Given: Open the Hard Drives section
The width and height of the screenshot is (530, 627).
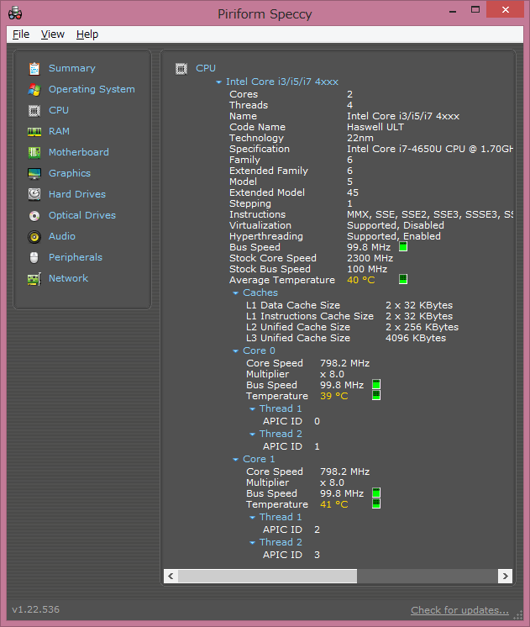Looking at the screenshot, I should (77, 194).
